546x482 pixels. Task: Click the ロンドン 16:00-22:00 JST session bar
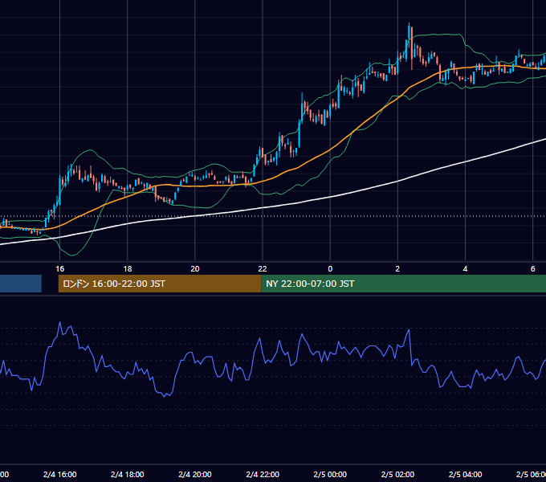160,284
